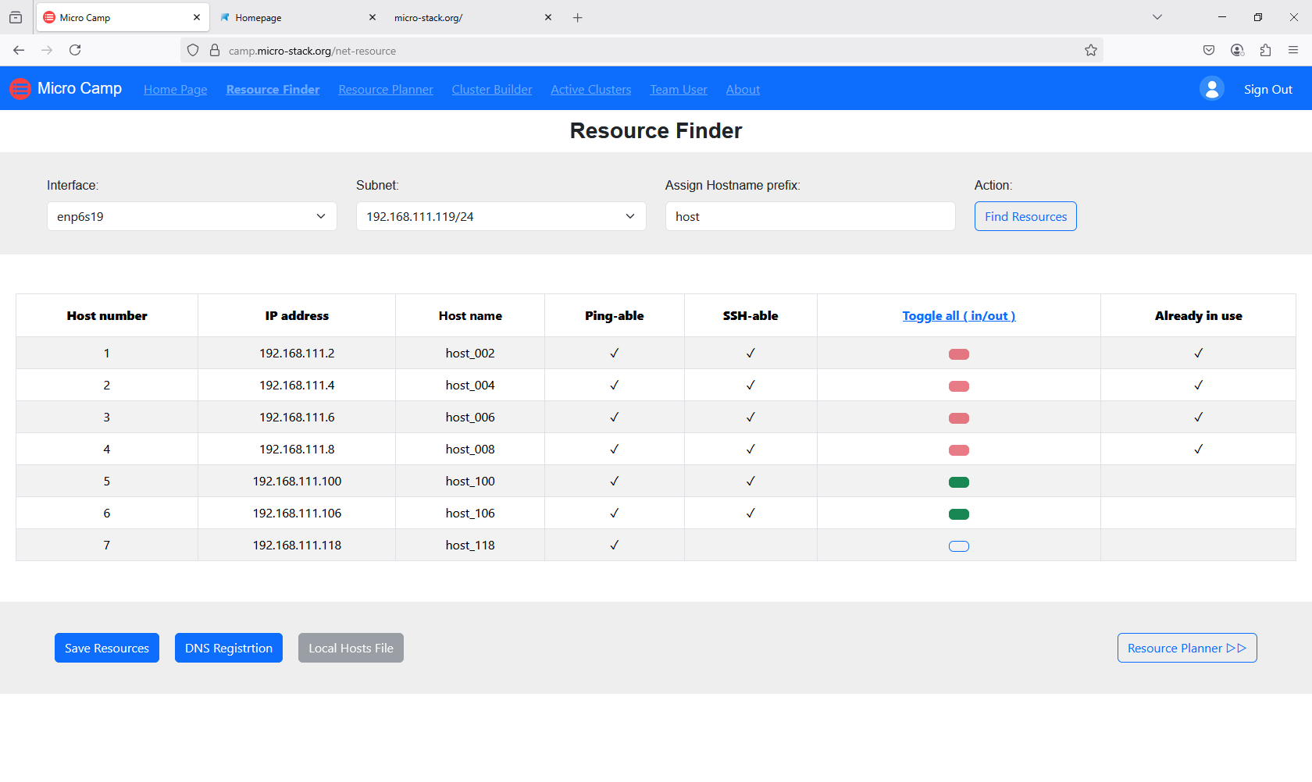The width and height of the screenshot is (1312, 782).
Task: Toggle host_008 include switch
Action: click(959, 450)
